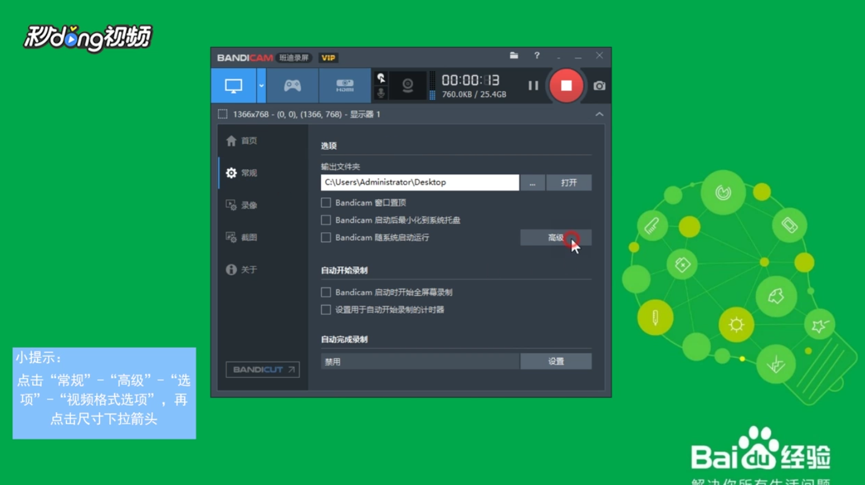Stop recording with red button
Image resolution: width=865 pixels, height=485 pixels.
pos(566,86)
